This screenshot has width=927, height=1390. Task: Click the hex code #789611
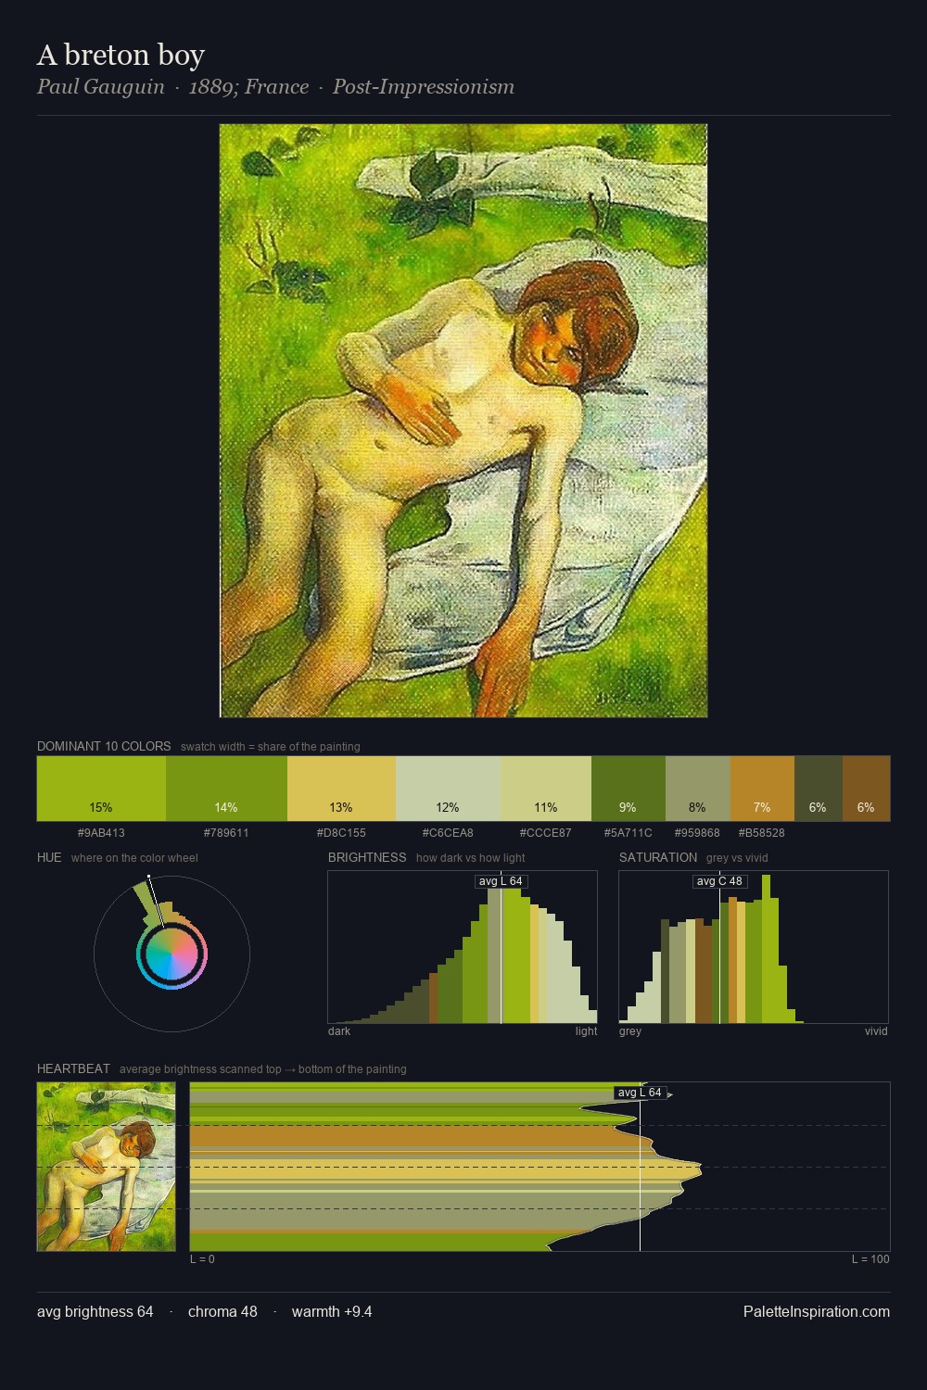click(x=226, y=832)
